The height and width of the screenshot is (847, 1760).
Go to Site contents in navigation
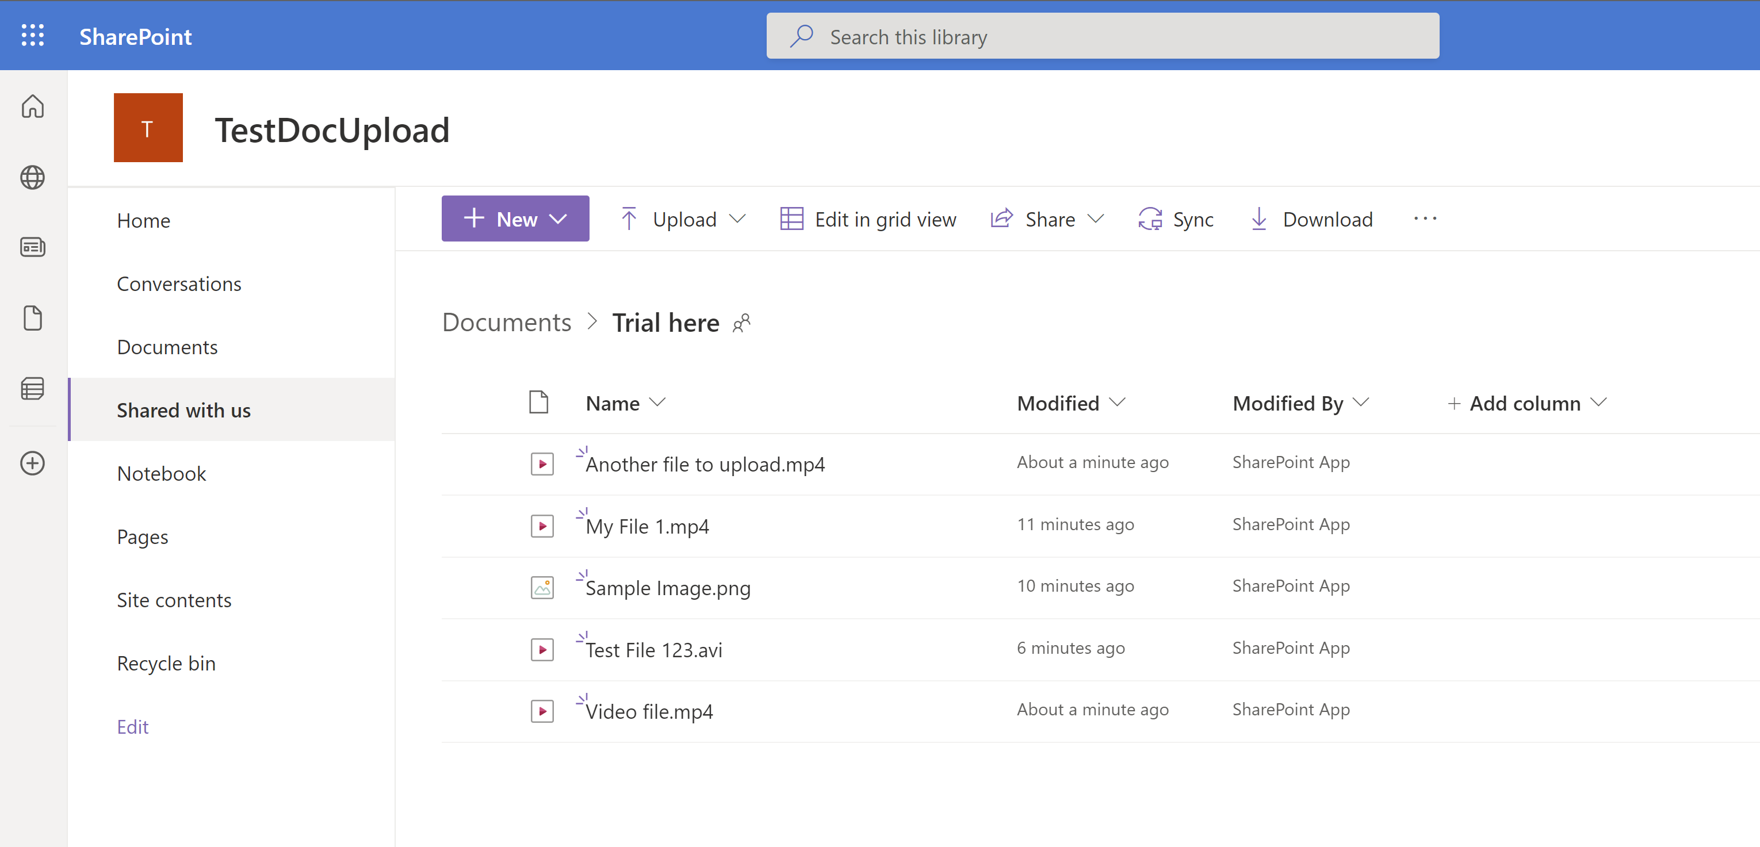coord(174,600)
